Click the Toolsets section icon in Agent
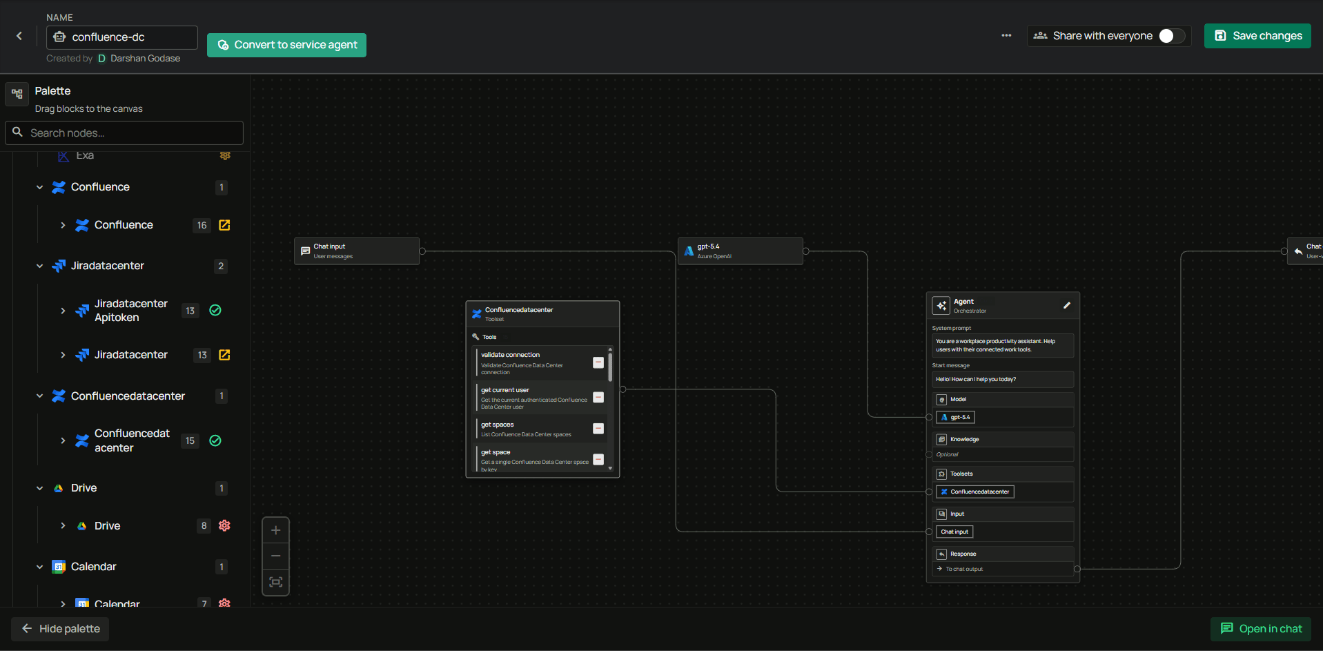This screenshot has height=651, width=1323. tap(941, 474)
